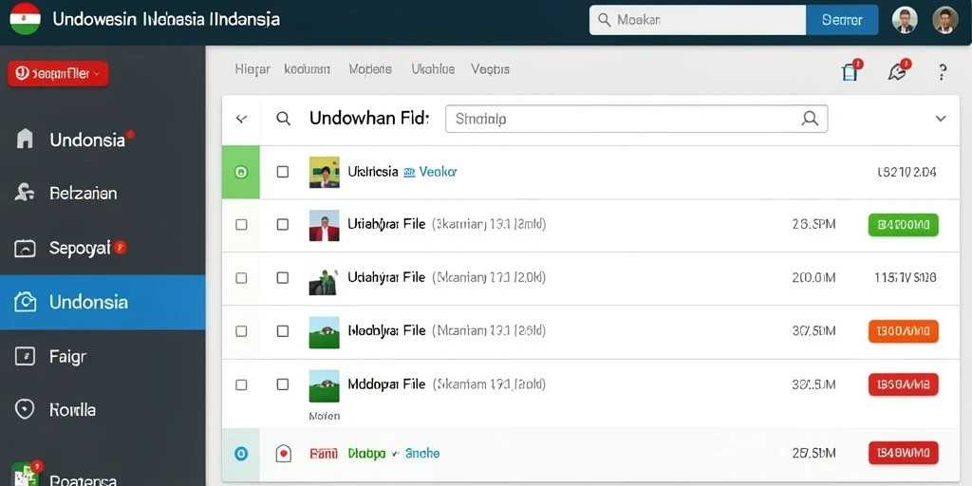The height and width of the screenshot is (486, 972).
Task: Click the person icon beside Betzarian
Action: (24, 193)
